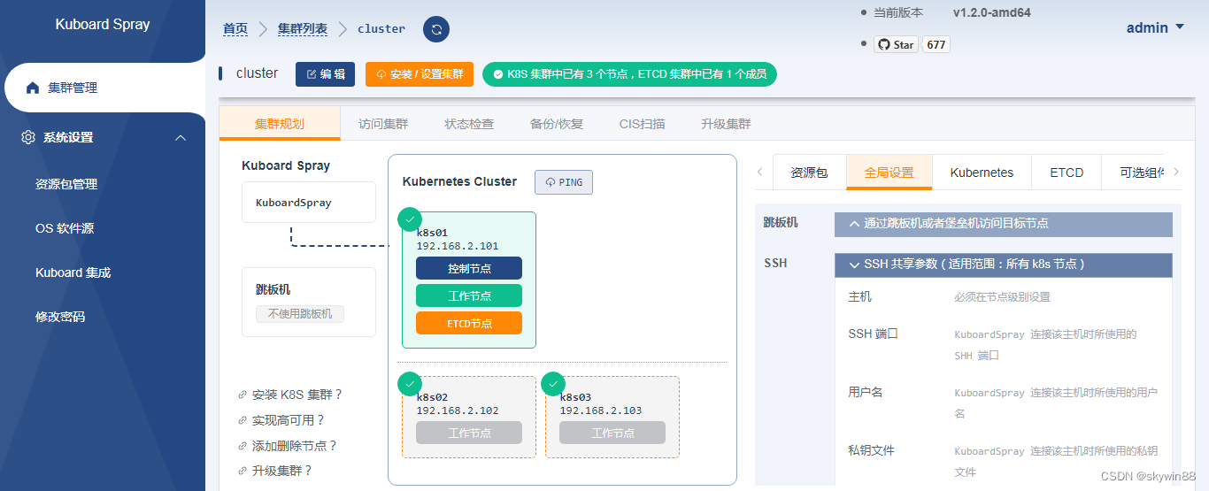Click the 安装 / 设置集群 button
Screen dimensions: 1209x491
[x=420, y=74]
